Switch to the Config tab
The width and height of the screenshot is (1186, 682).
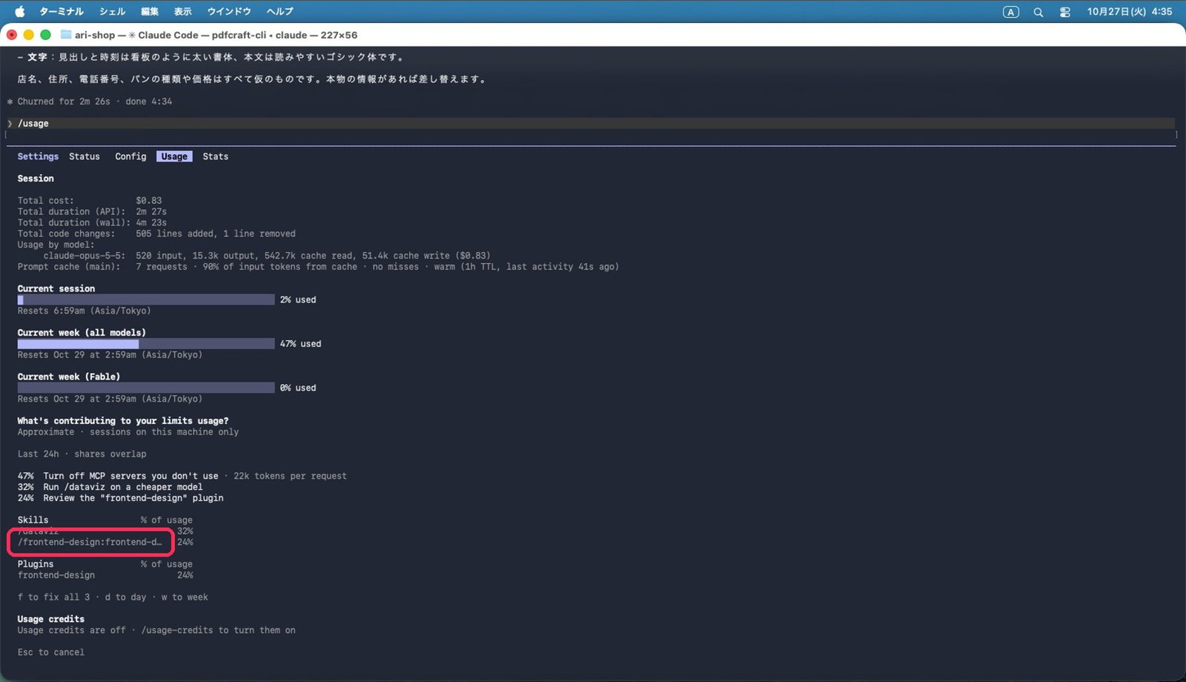tap(130, 156)
